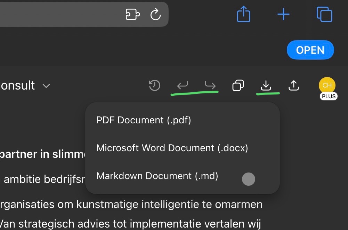348x230 pixels.
Task: Redo the last edit
Action: click(210, 85)
